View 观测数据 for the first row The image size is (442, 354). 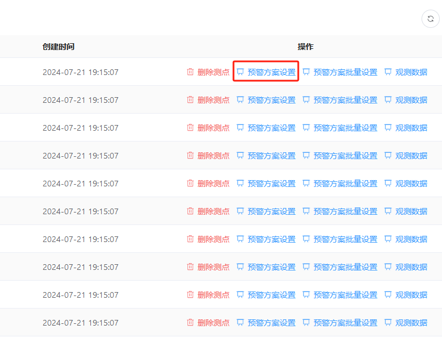411,72
